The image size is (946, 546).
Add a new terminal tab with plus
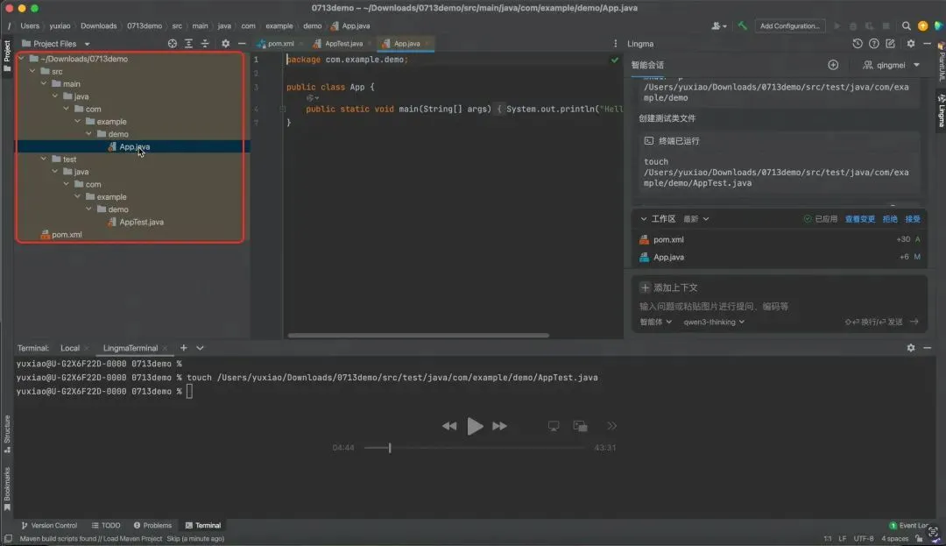[x=183, y=348]
